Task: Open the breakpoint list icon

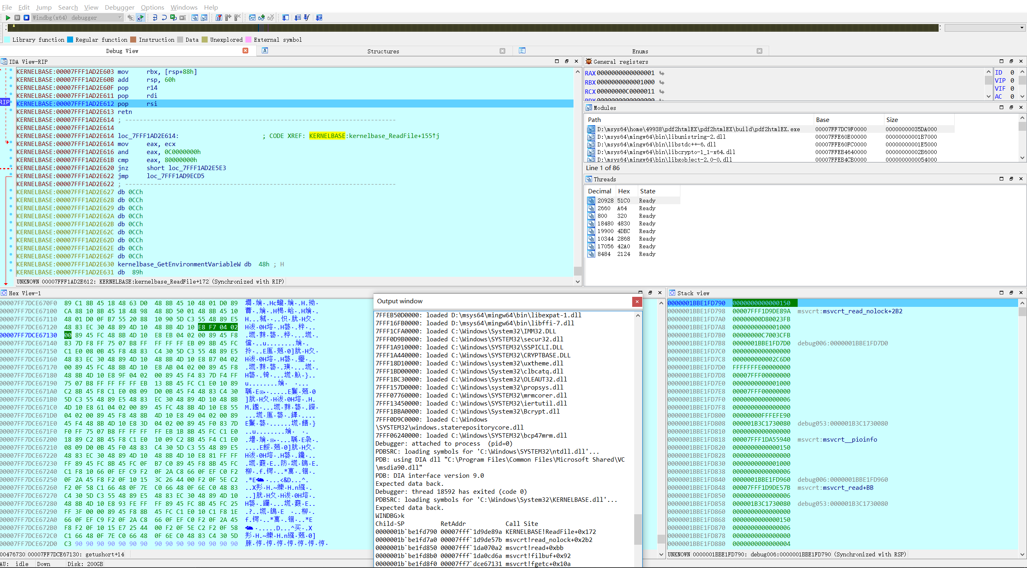Action: point(219,18)
